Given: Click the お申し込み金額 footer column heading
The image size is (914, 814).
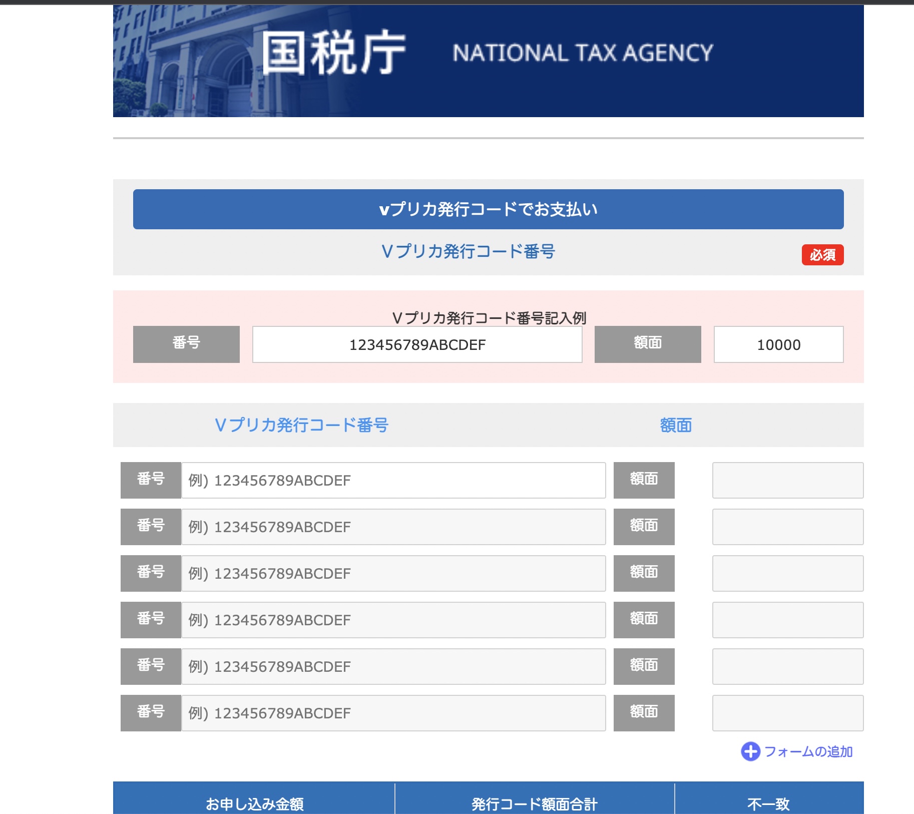Looking at the screenshot, I should coord(254,803).
